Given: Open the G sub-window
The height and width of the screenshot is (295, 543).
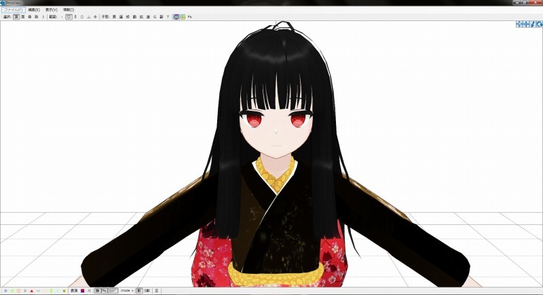Looking at the screenshot, I should tap(155, 16).
